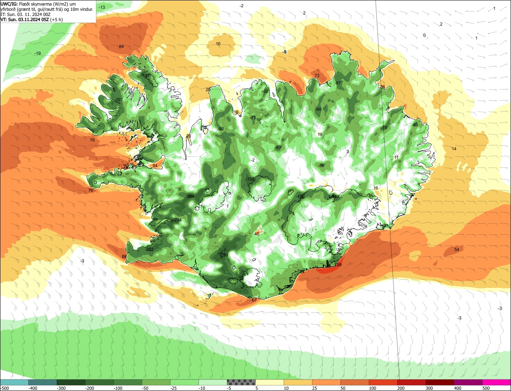511x391 pixels.
Task: Select the '400' legend label
Action: 457,388
